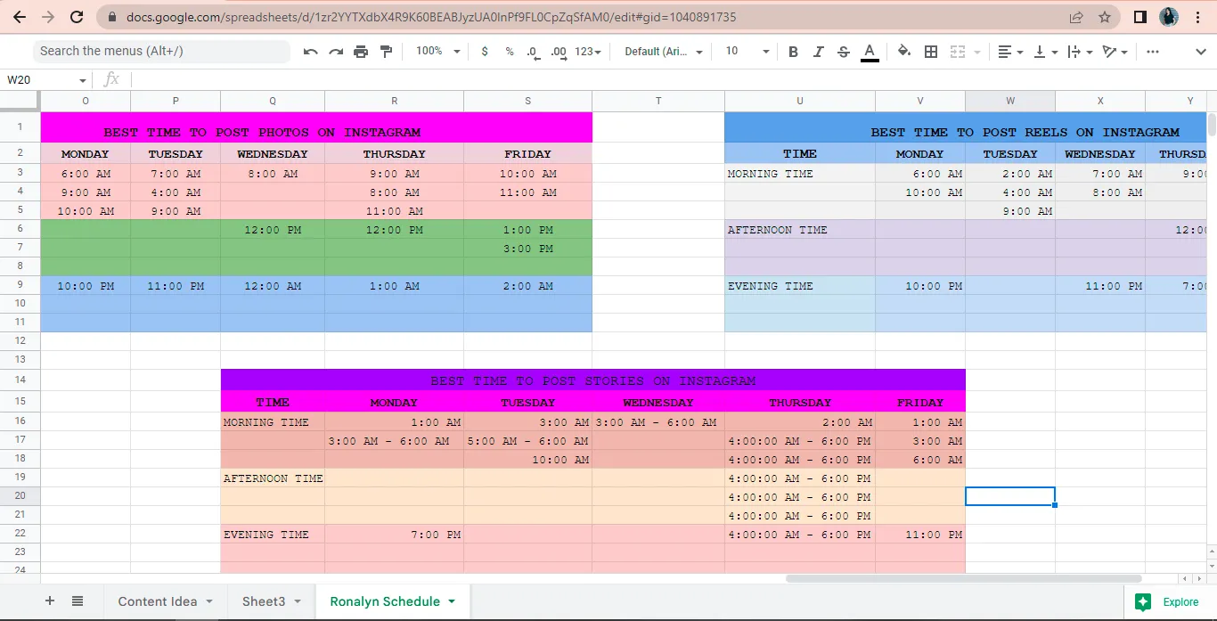Click the undo arrow icon
This screenshot has height=621, width=1217.
pos(310,52)
